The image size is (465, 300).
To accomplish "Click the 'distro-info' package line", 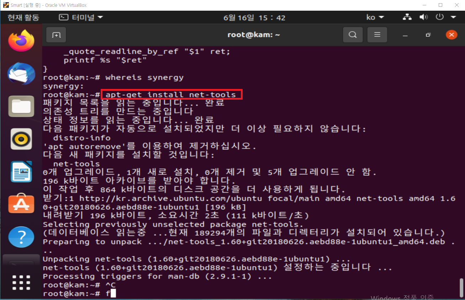I will tap(82, 138).
